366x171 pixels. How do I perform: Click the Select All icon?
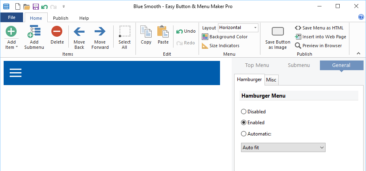point(125,32)
